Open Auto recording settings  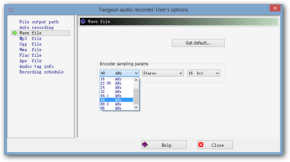tap(36, 27)
